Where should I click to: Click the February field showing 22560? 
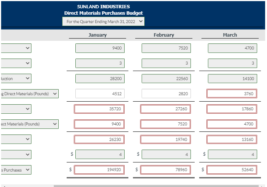pos(166,79)
